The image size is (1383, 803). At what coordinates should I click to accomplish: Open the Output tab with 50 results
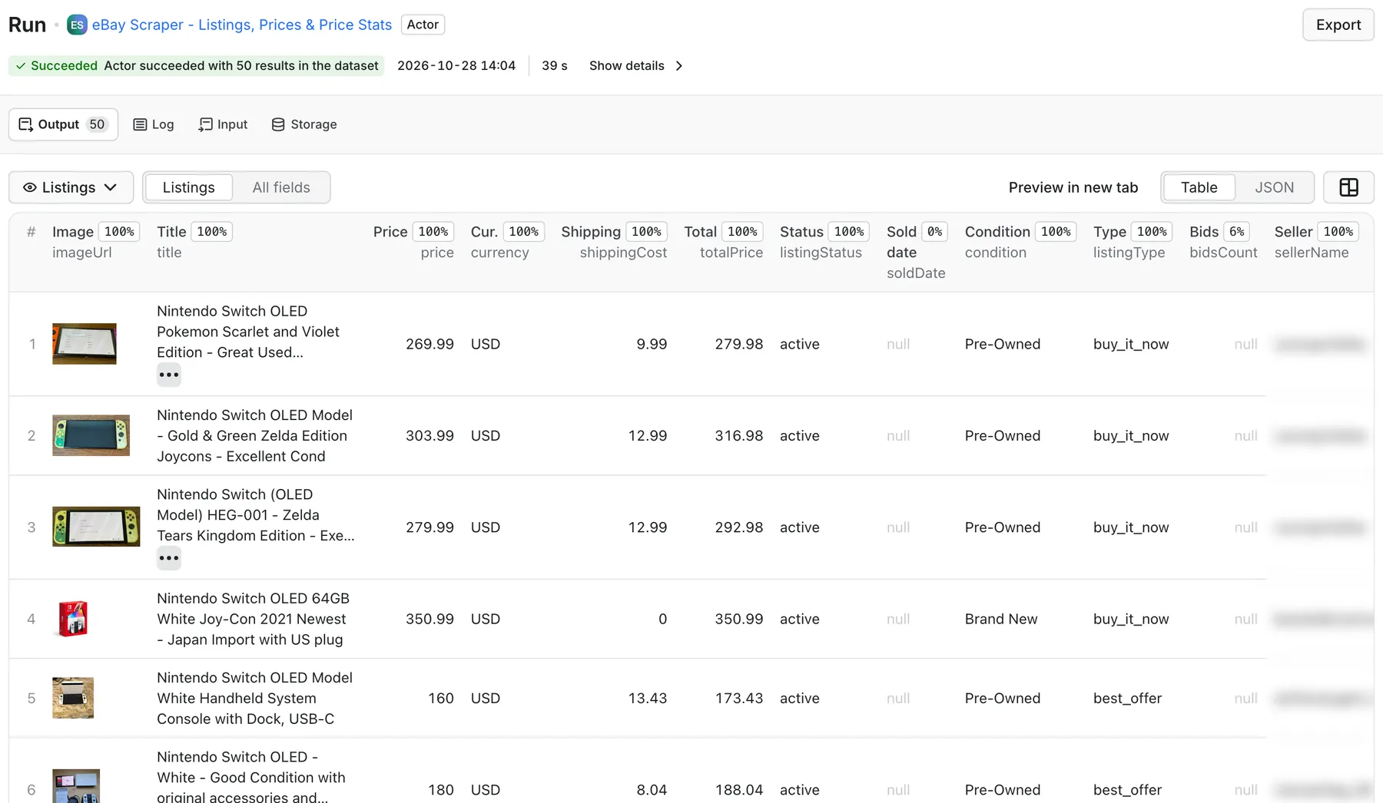(x=63, y=124)
